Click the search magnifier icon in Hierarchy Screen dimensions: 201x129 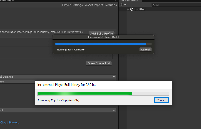click(153, 5)
